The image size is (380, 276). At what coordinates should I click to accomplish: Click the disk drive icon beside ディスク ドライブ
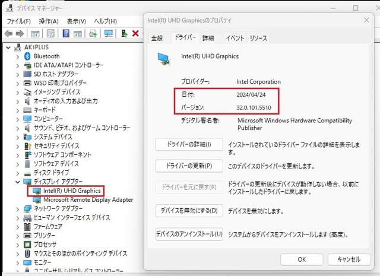click(27, 174)
